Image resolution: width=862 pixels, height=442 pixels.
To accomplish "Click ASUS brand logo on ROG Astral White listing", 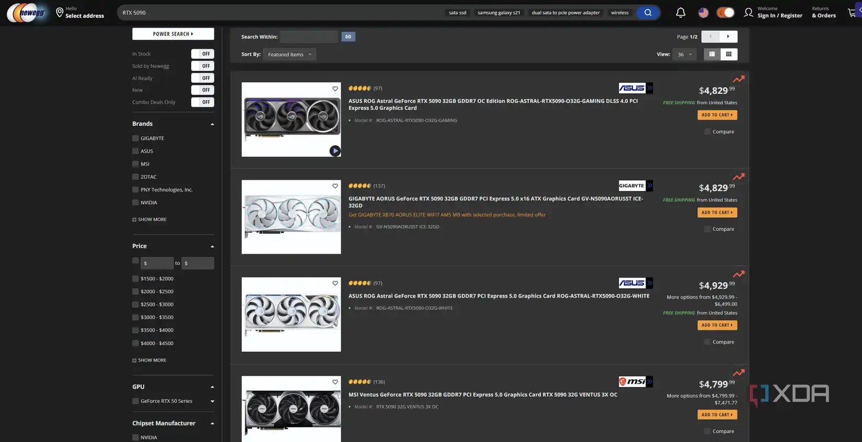I will pos(636,283).
